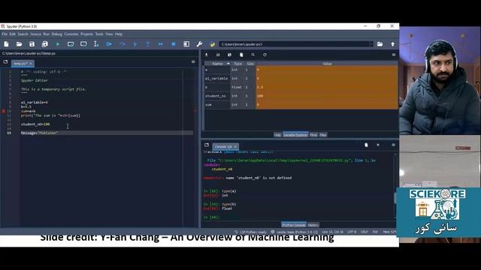Execute current debug line step icon

coord(122,44)
